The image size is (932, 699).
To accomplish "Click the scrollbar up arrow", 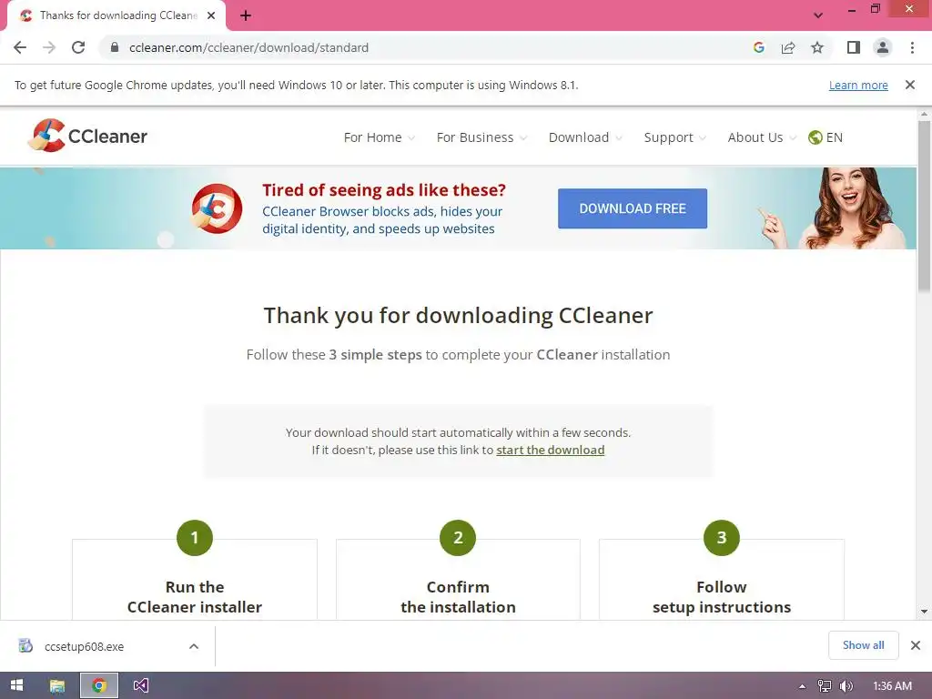I will 924,114.
